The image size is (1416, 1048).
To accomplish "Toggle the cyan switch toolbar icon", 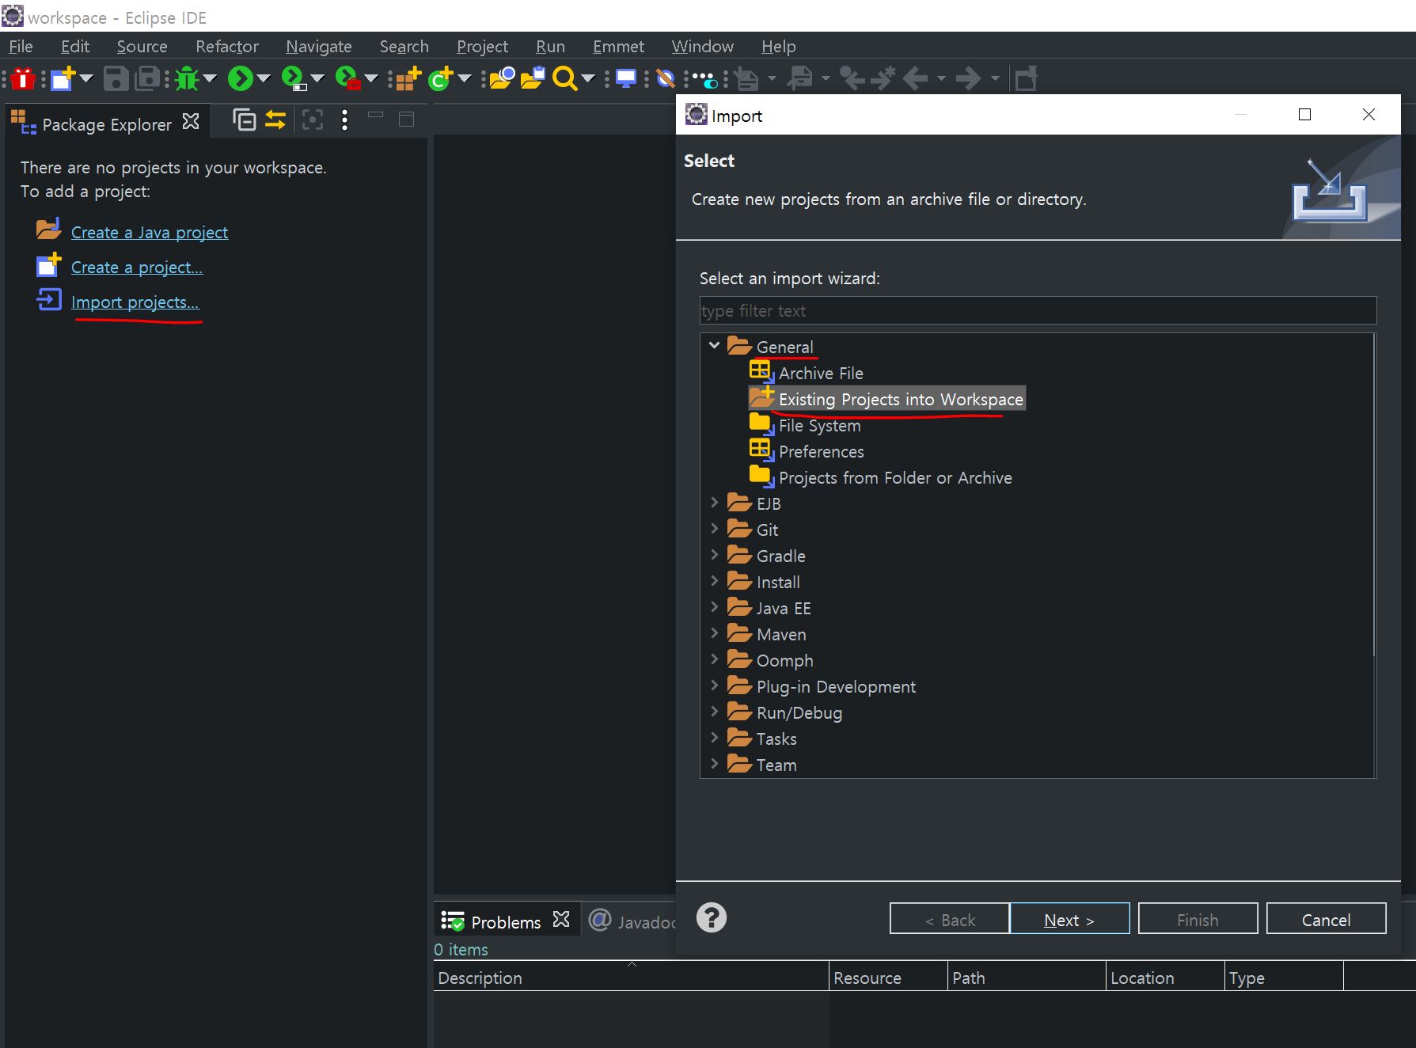I will (706, 79).
